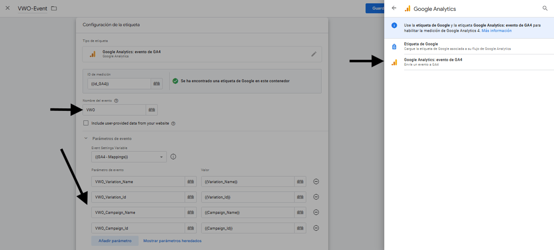Open help icon next to Nombre del evento
This screenshot has height=250, width=554.
coord(116,101)
